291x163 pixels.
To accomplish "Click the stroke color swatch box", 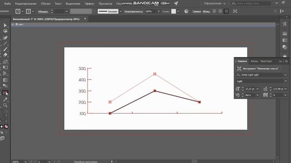I will click(x=28, y=11).
